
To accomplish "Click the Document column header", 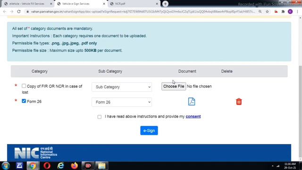I will 187,71.
